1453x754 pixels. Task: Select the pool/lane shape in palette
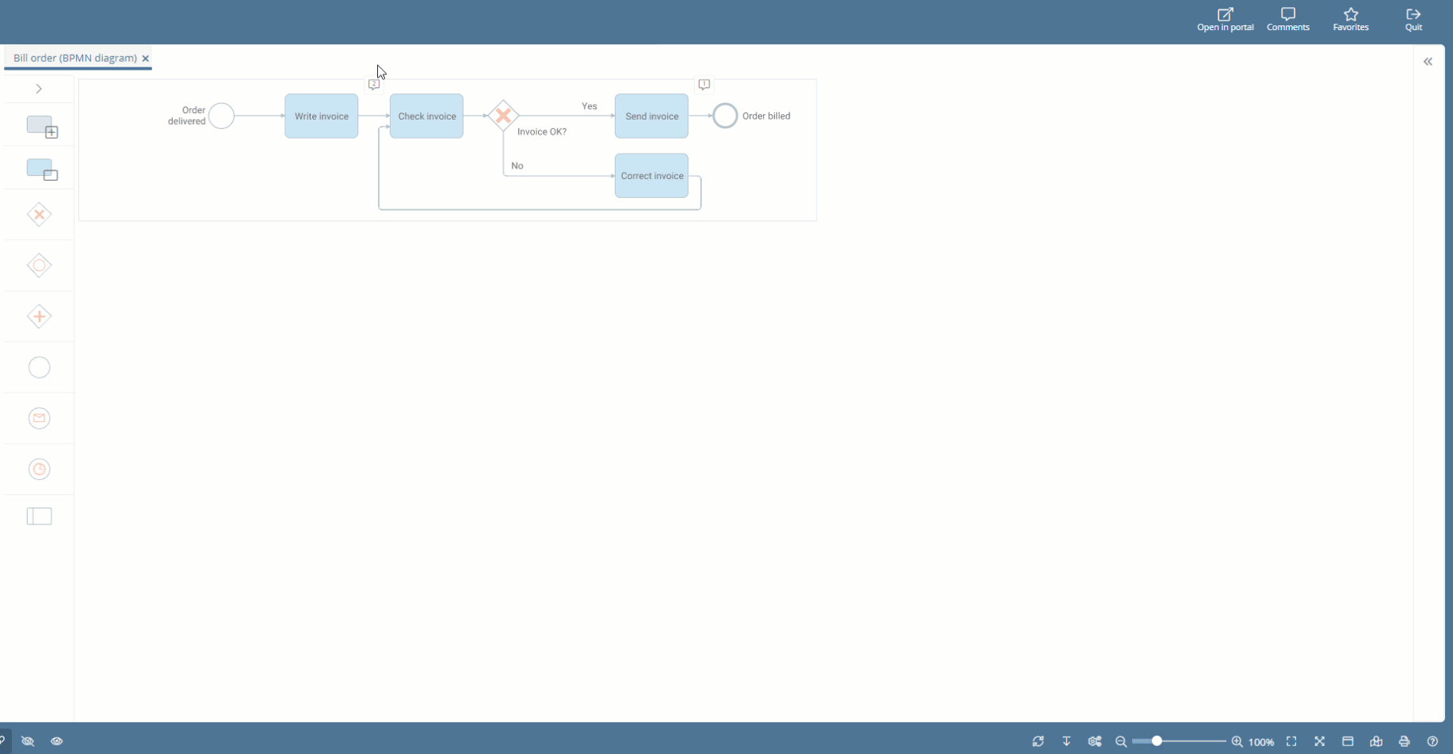[x=39, y=516]
